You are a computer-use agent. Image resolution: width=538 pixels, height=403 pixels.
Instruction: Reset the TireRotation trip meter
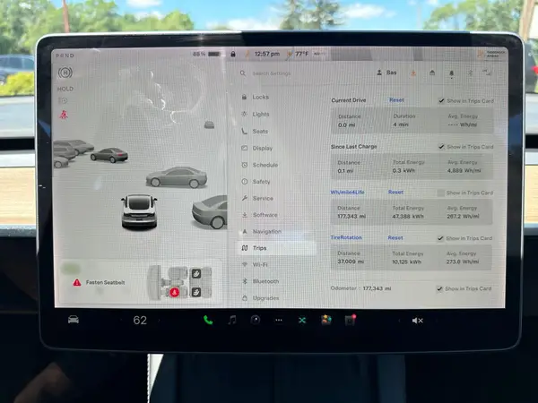[x=395, y=238]
